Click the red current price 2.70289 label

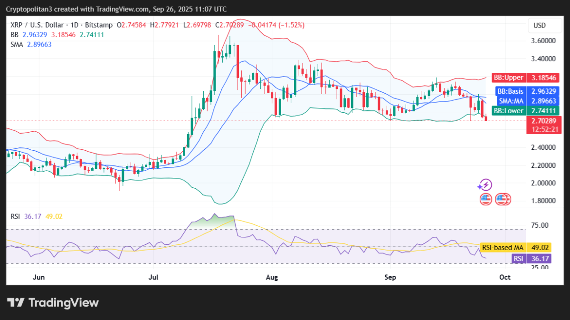click(543, 120)
